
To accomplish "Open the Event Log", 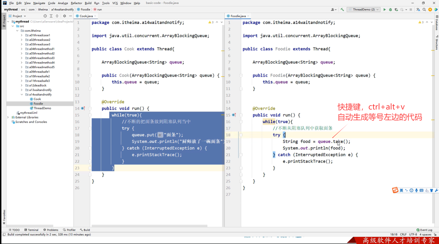I will coord(424,230).
